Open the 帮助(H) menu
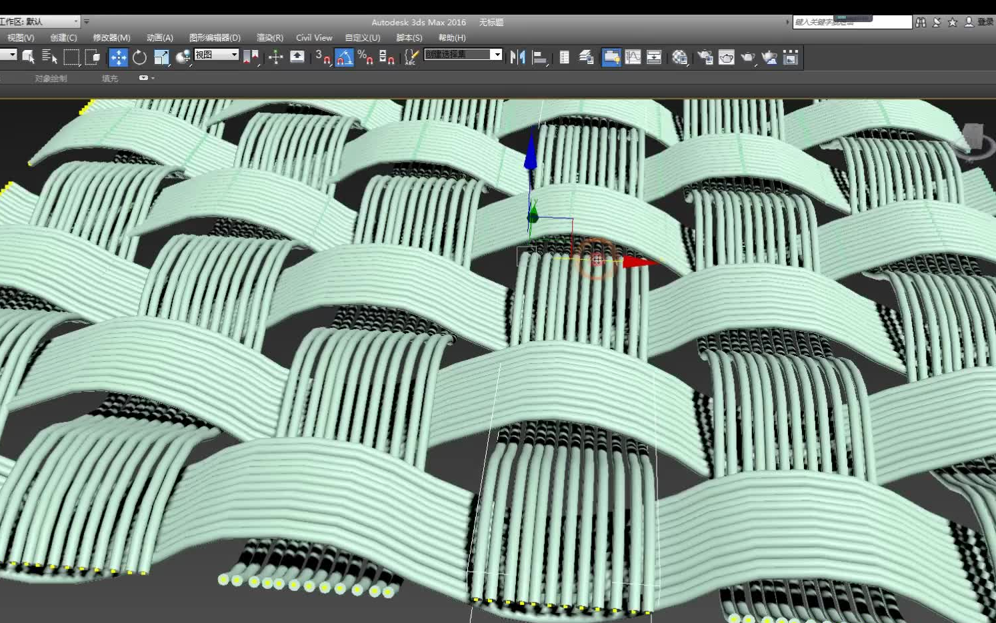996x623 pixels. pos(451,38)
